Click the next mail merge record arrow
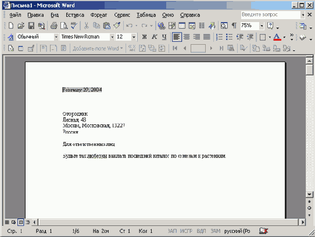Screen dimensions: 315x237 (x=211, y=48)
